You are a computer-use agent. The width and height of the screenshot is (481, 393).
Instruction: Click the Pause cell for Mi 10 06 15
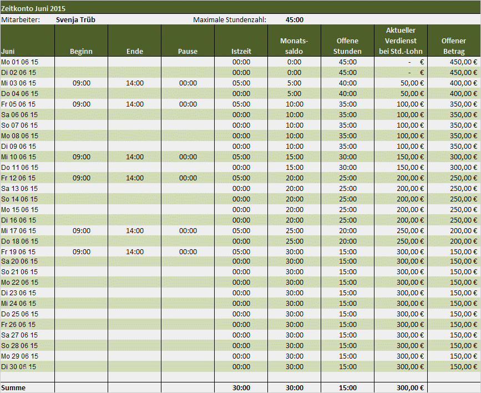coord(188,157)
